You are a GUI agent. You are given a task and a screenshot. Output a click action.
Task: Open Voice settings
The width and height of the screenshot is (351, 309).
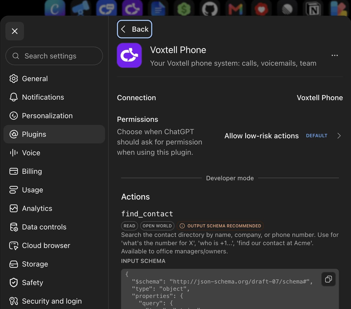click(54, 153)
